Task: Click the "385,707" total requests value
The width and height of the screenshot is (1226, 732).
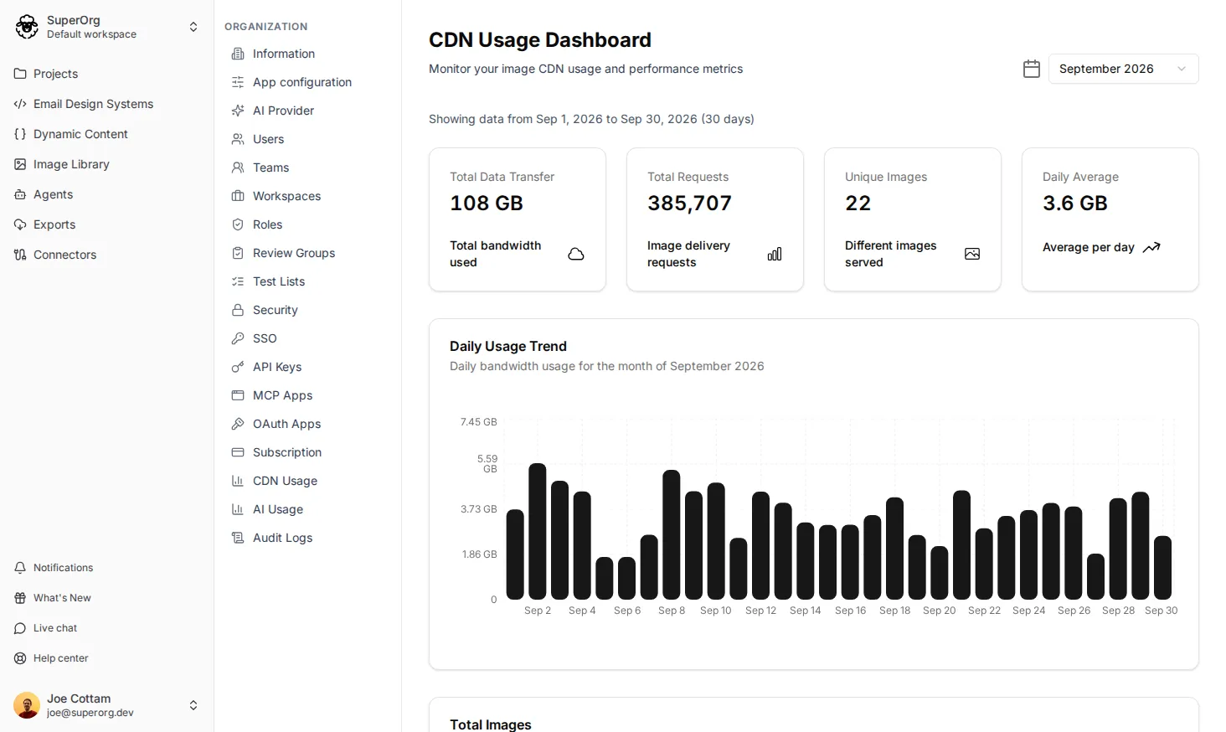Action: (x=689, y=203)
